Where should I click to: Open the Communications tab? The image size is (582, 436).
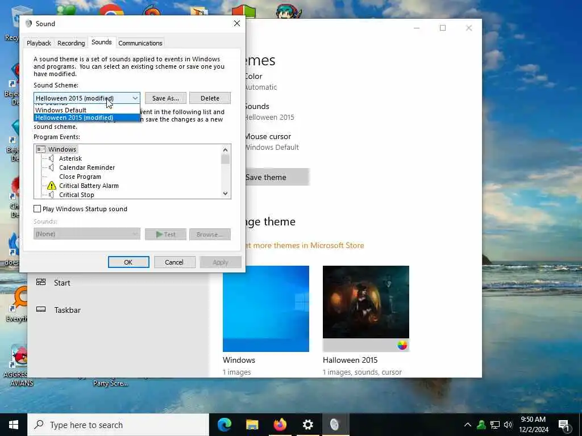point(140,43)
